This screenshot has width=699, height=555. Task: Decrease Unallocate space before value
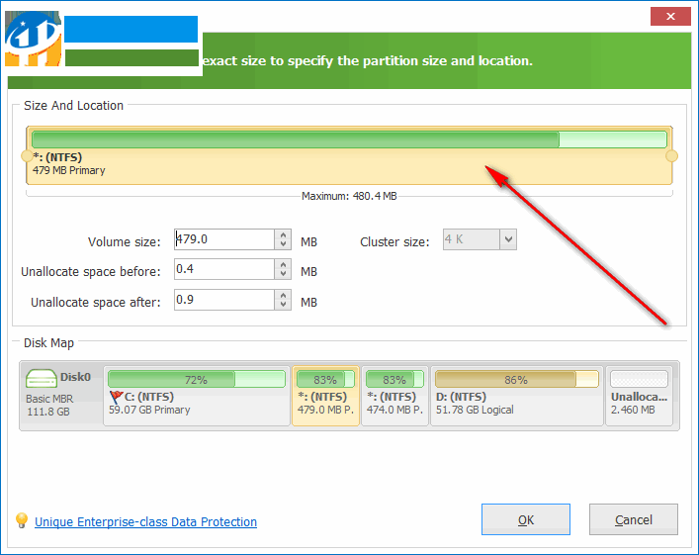click(283, 274)
